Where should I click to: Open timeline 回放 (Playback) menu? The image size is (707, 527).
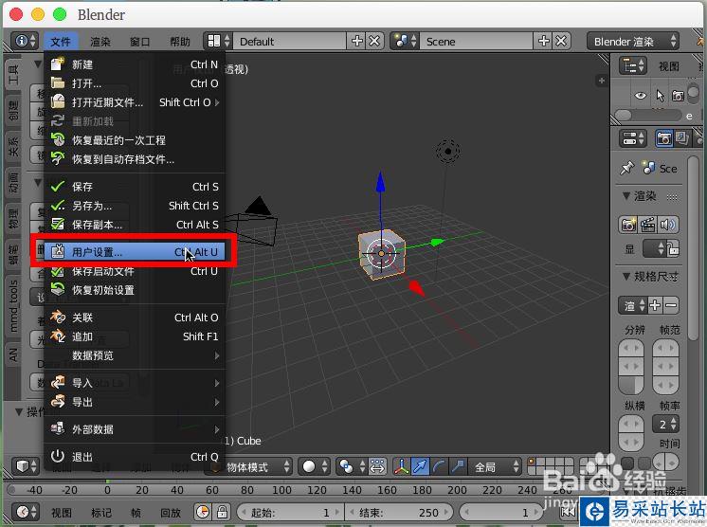171,513
